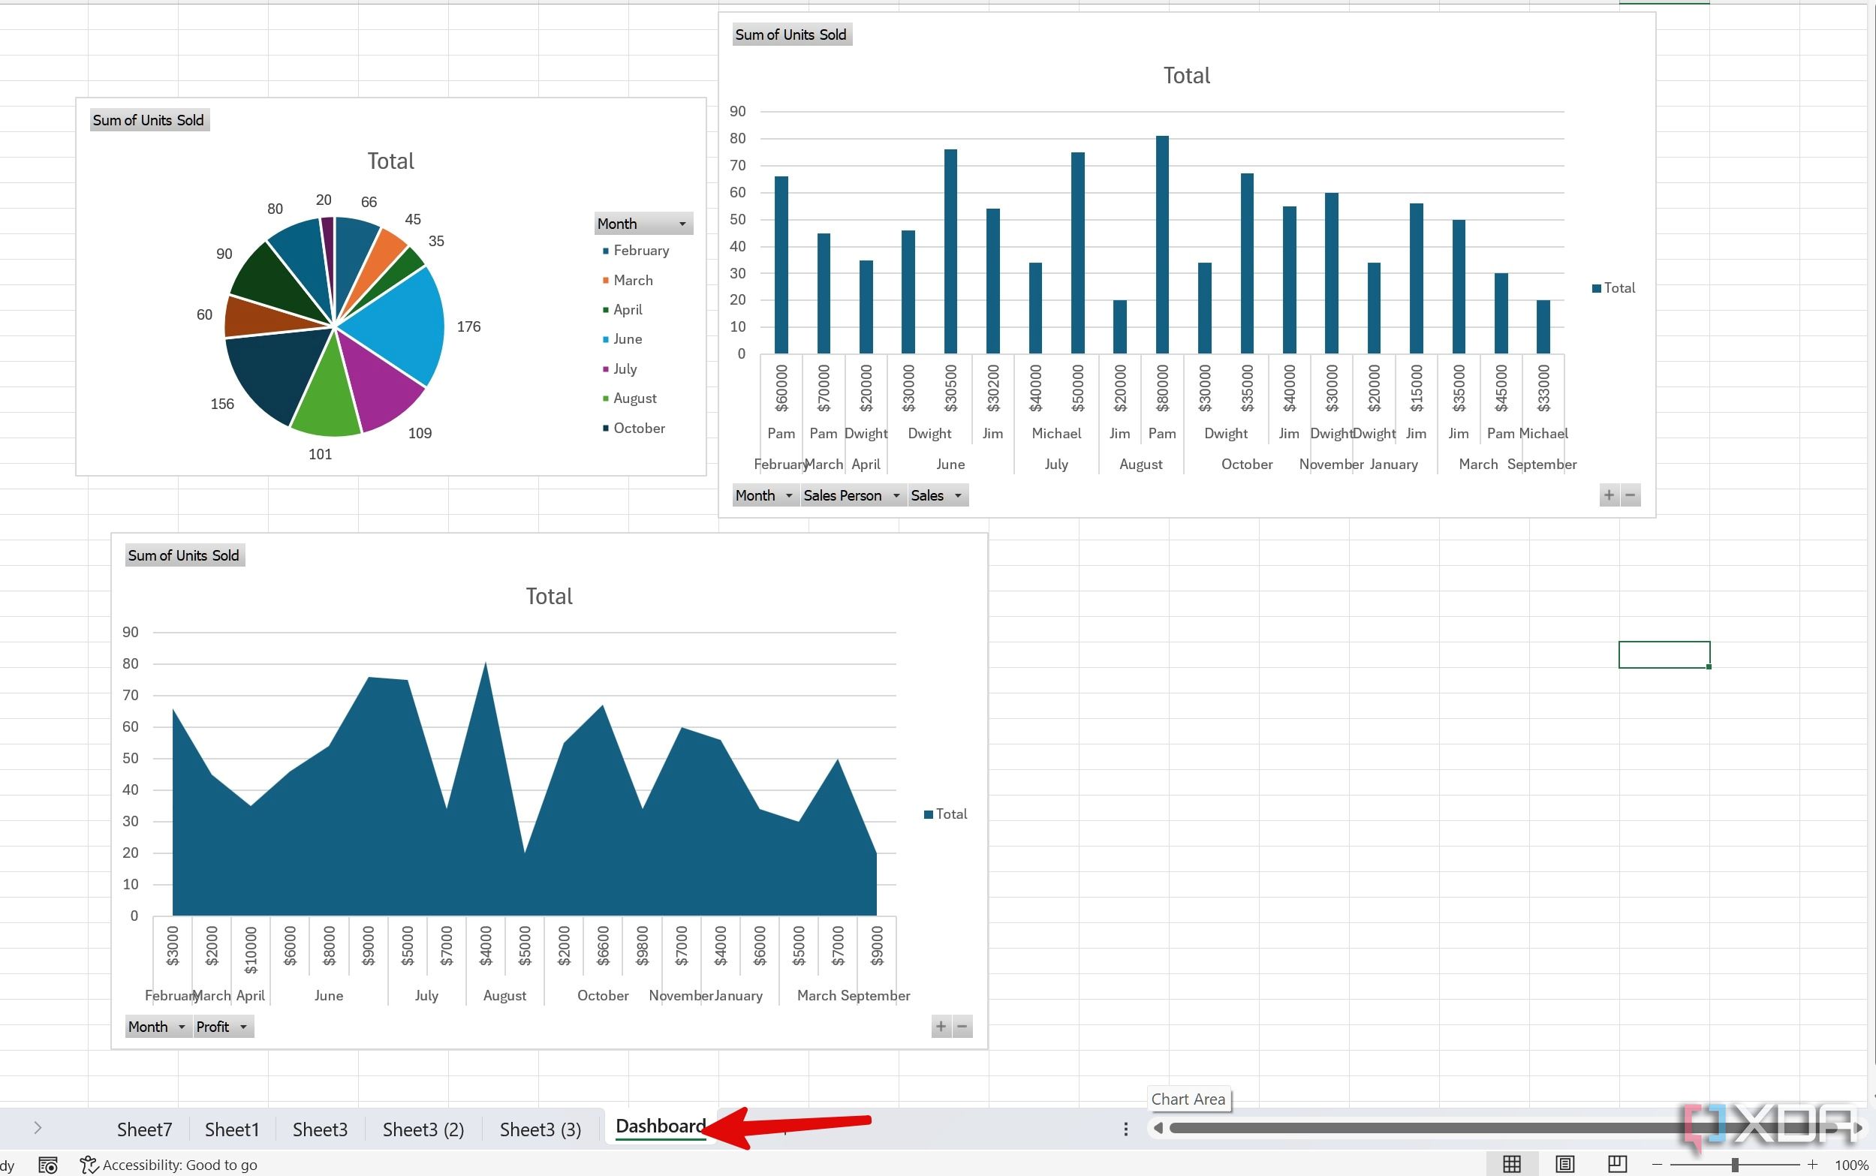Click October legend item in pie chart
Image resolution: width=1876 pixels, height=1176 pixels.
click(x=637, y=426)
